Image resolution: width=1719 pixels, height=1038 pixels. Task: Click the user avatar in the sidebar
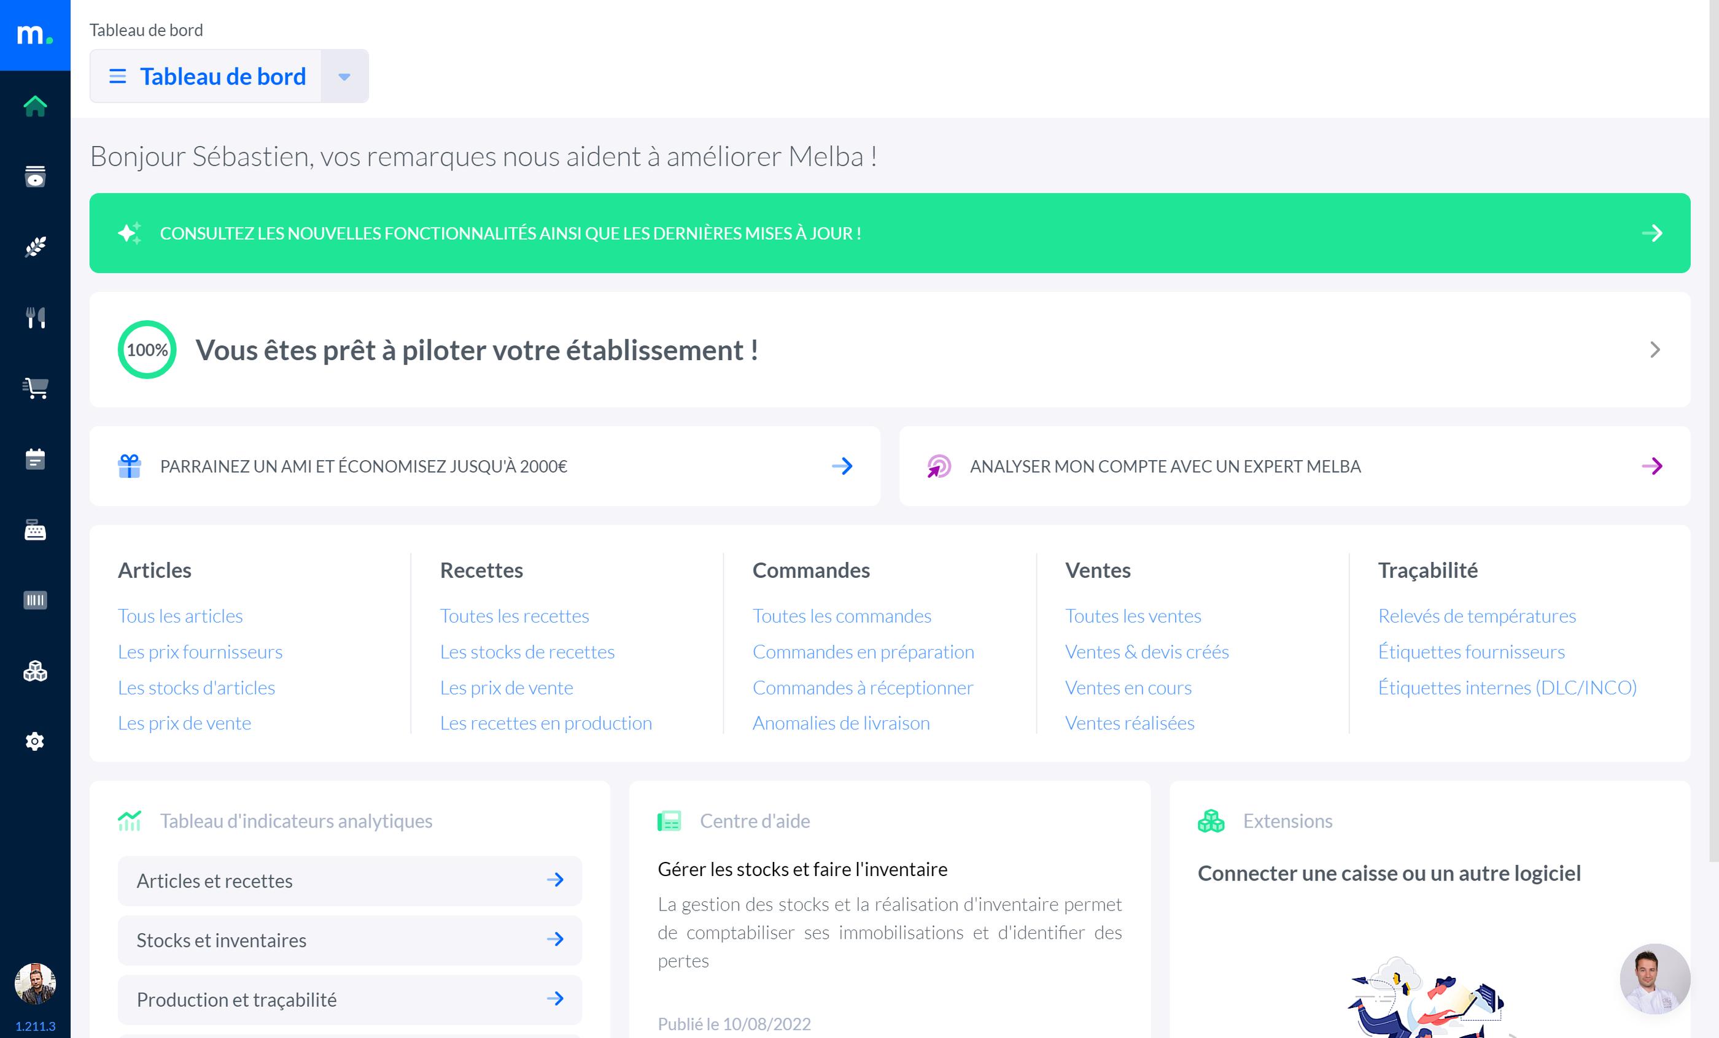[35, 983]
